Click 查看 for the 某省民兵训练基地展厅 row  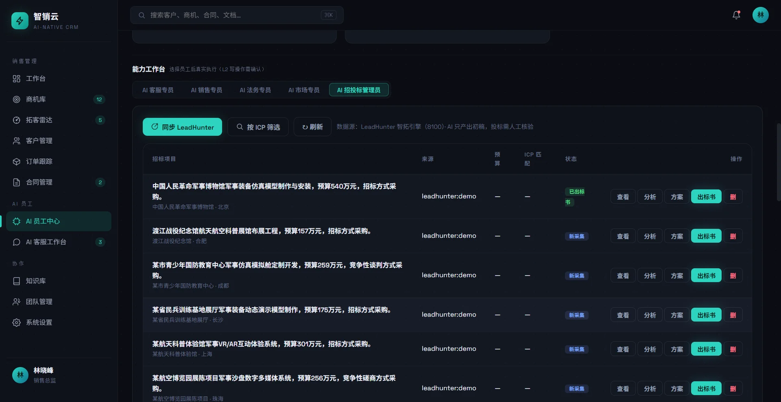pos(623,315)
